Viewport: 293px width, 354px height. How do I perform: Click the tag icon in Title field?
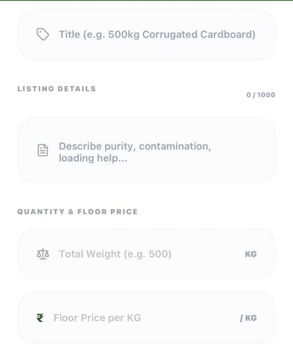pyautogui.click(x=43, y=34)
